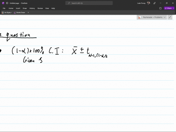Click the notebook icon beside Numerade
176x132 pixels.
140,17
